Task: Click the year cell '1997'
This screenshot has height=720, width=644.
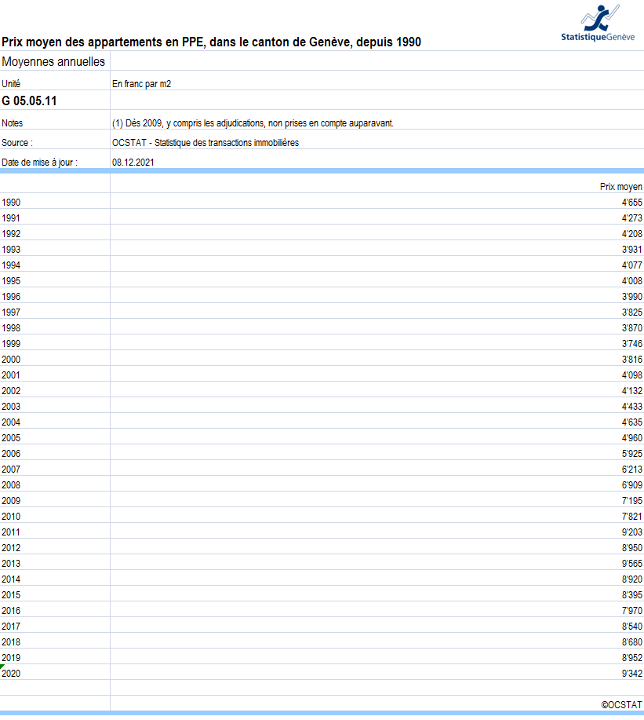Action: (x=11, y=312)
